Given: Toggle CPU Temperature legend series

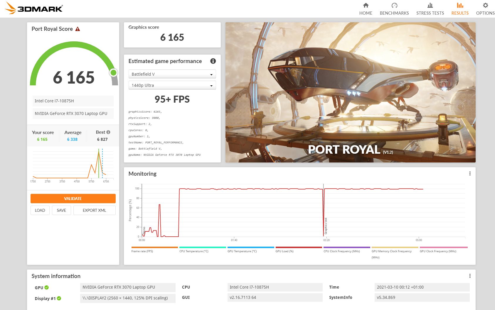Looking at the screenshot, I should click(203, 250).
